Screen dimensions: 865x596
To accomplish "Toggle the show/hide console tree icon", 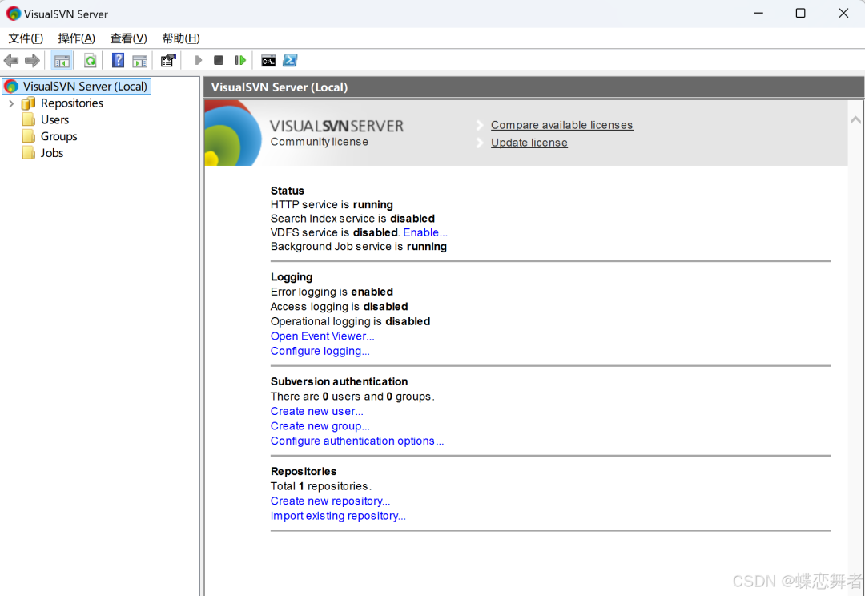I will 62,60.
